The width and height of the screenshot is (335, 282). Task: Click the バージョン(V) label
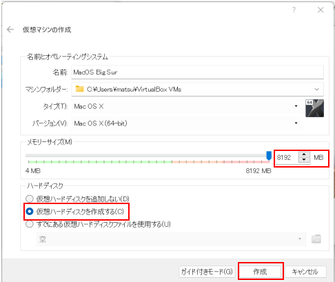click(x=50, y=123)
